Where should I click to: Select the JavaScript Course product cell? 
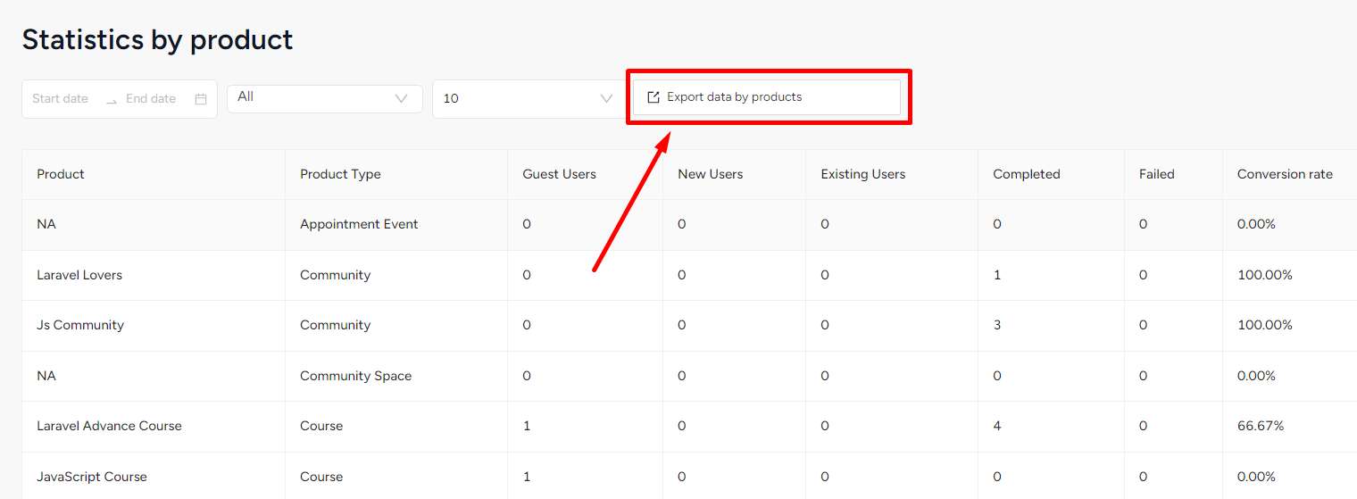click(x=154, y=476)
